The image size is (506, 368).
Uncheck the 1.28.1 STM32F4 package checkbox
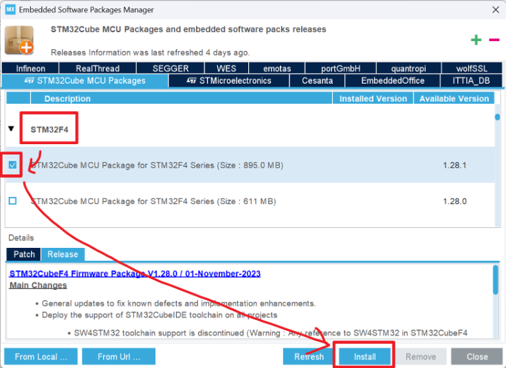point(12,165)
